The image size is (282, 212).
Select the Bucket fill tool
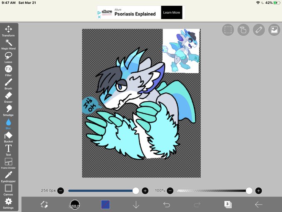[8, 137]
